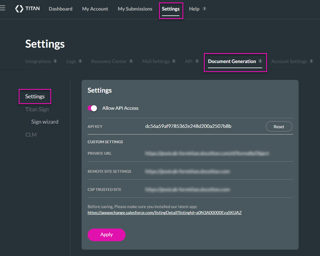Click the Account Settings info icon

[x=311, y=61]
